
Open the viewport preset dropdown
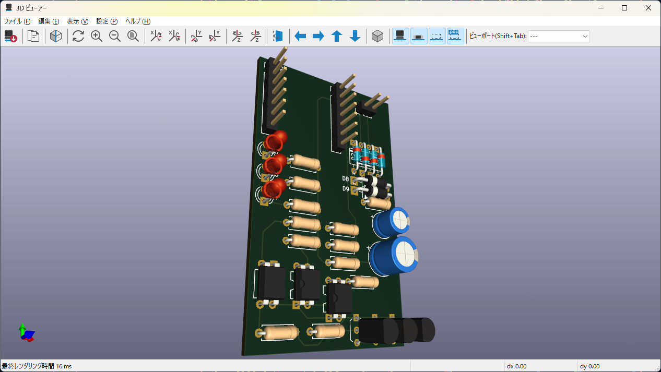(x=559, y=36)
